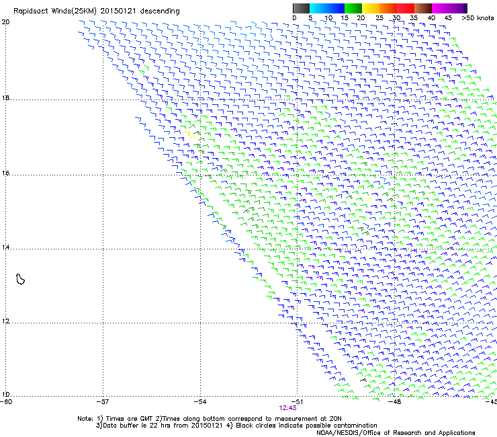Click the red 30-35 knots color segment
Image resolution: width=497 pixels, height=437 pixels.
(406, 8)
